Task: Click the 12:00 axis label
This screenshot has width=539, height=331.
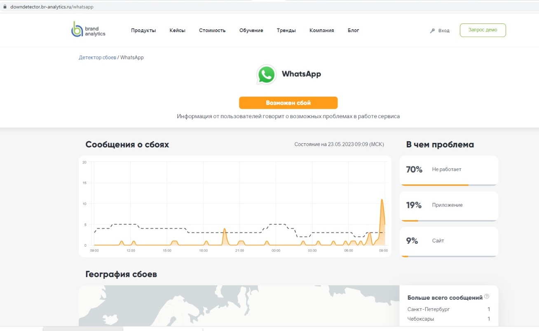Action: pyautogui.click(x=131, y=250)
